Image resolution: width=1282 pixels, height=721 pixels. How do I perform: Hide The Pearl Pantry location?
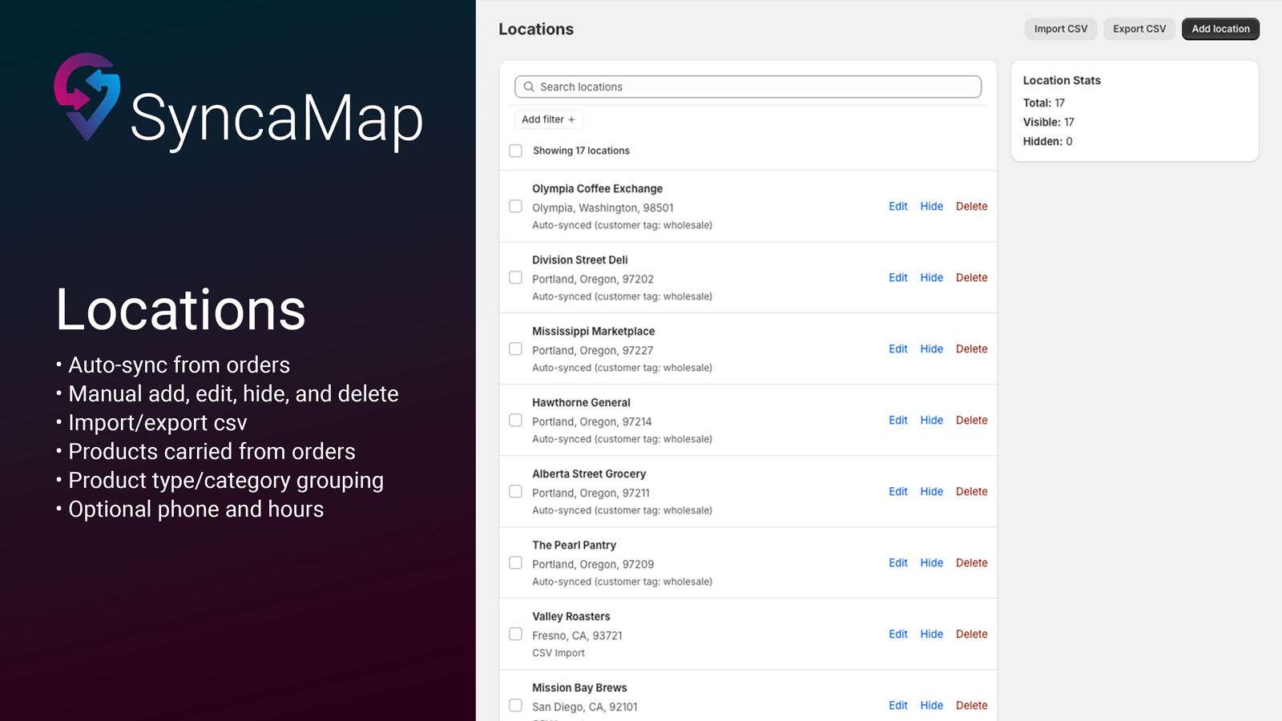(932, 562)
